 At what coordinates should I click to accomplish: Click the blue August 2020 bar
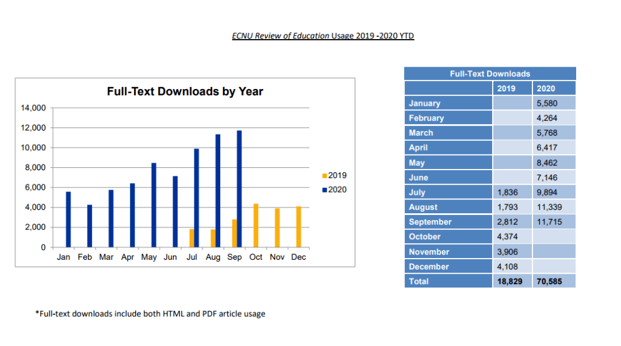pos(218,191)
